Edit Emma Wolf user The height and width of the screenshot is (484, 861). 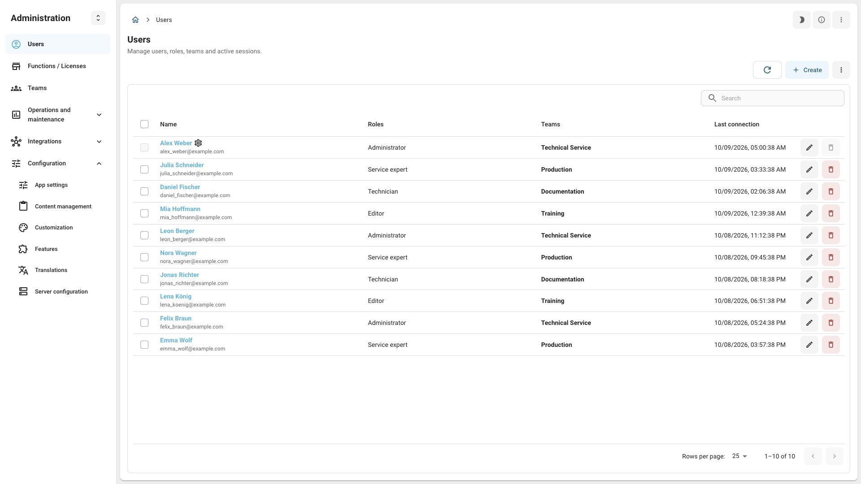[809, 345]
